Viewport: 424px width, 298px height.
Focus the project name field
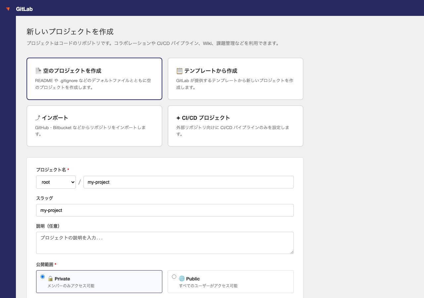188,182
